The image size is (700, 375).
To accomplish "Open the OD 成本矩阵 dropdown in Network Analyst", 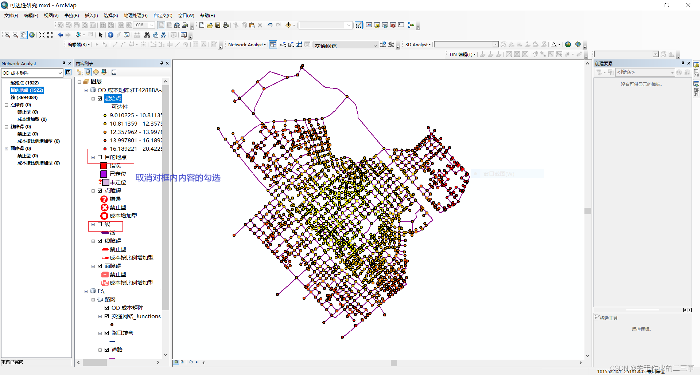I will (x=60, y=73).
